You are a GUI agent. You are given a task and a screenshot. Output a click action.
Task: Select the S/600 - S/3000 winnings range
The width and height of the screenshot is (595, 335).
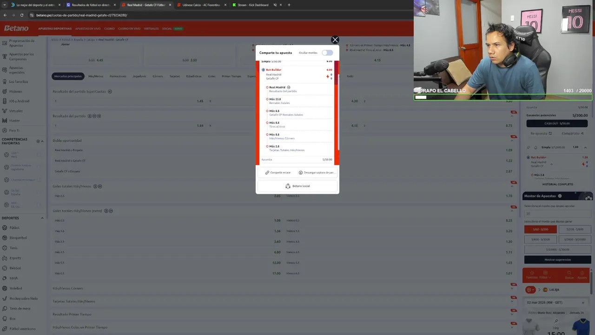[540, 239]
